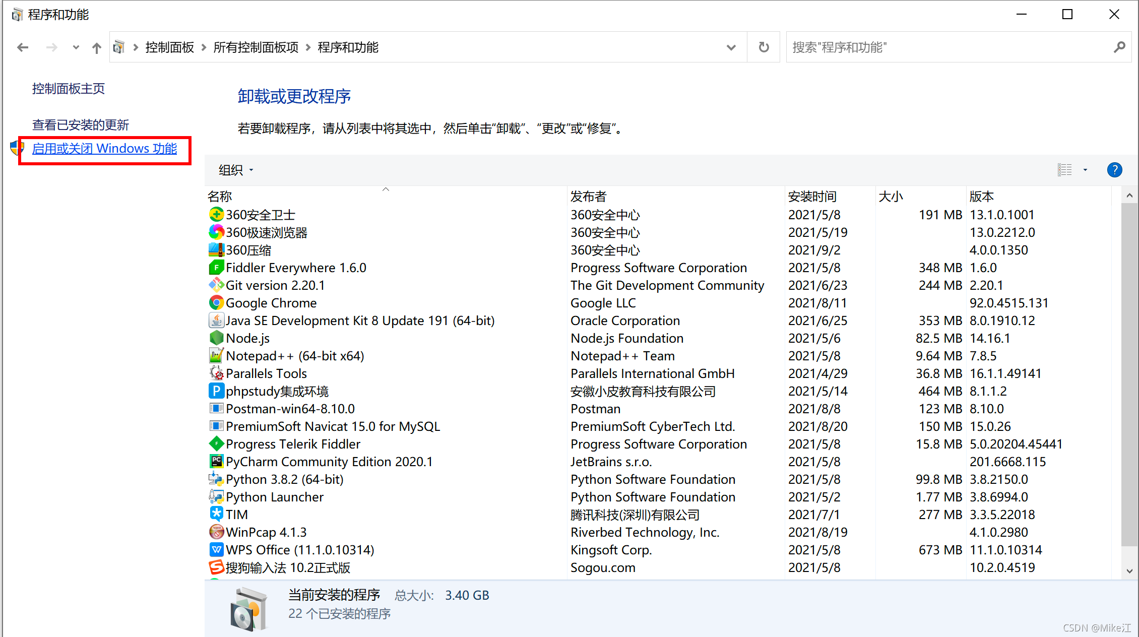Screen dimensions: 1139x637
Task: Click the scrollbar down arrow
Action: 1129,571
